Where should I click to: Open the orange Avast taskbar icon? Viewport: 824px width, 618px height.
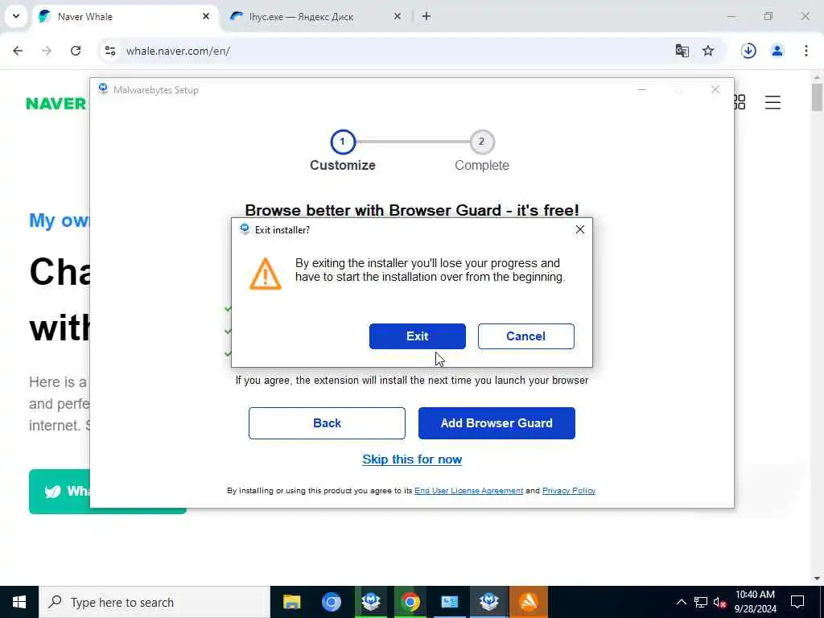click(529, 602)
